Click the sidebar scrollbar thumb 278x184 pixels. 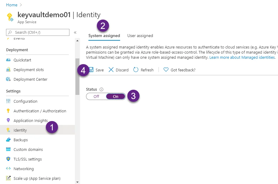pyautogui.click(x=77, y=76)
